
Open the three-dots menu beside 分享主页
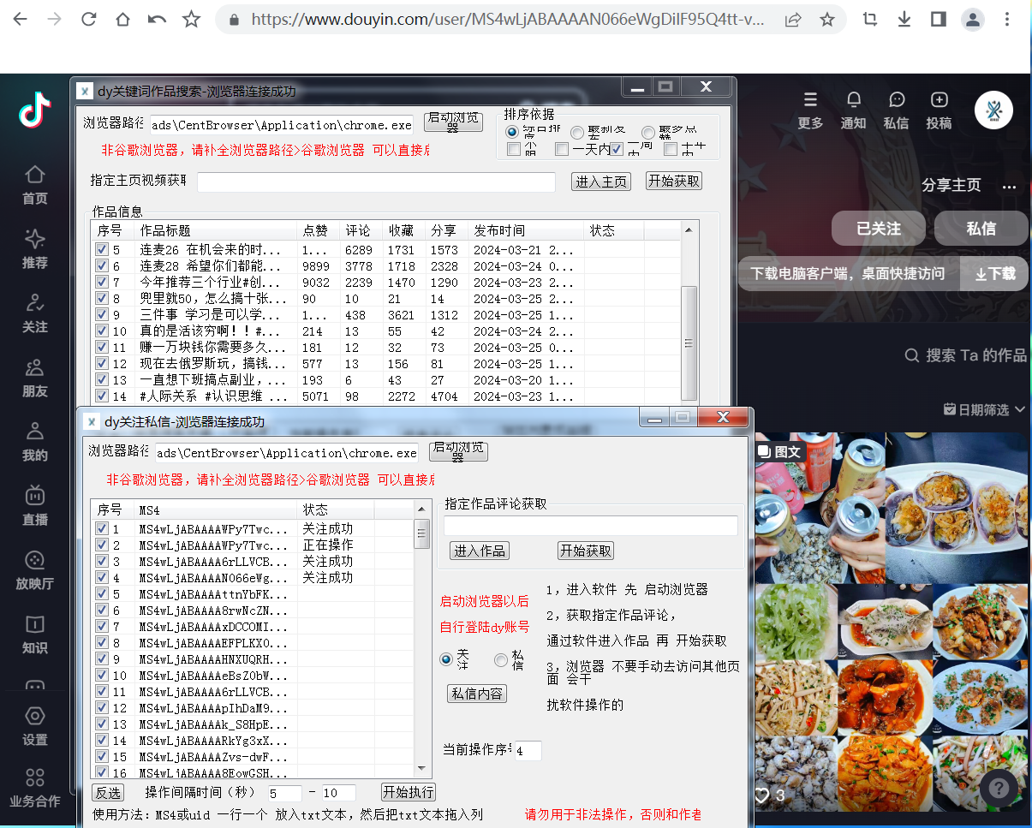1010,186
